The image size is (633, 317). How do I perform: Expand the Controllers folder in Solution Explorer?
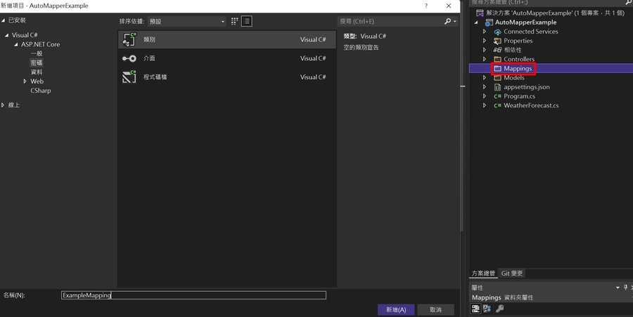click(x=485, y=60)
